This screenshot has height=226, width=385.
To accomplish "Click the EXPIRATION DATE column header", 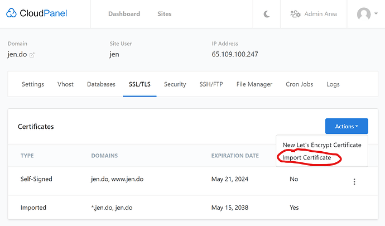I will click(235, 156).
